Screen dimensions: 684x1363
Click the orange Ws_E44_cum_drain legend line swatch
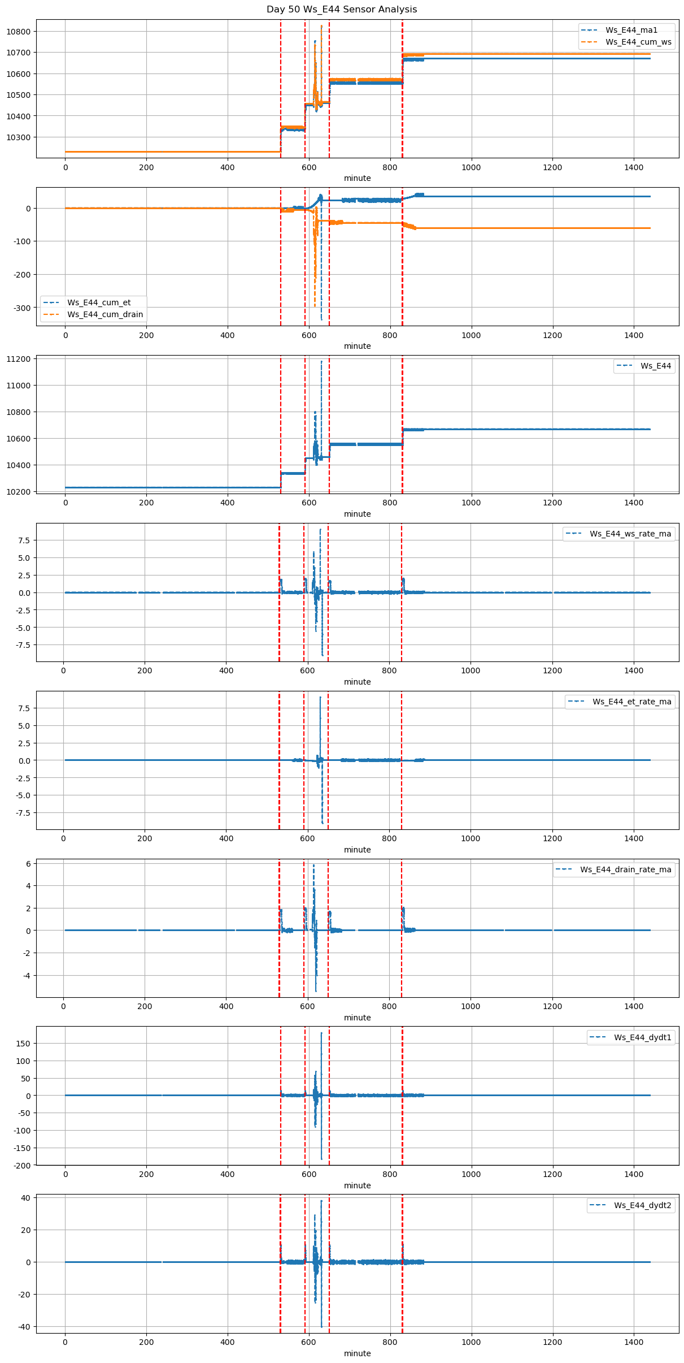[52, 314]
